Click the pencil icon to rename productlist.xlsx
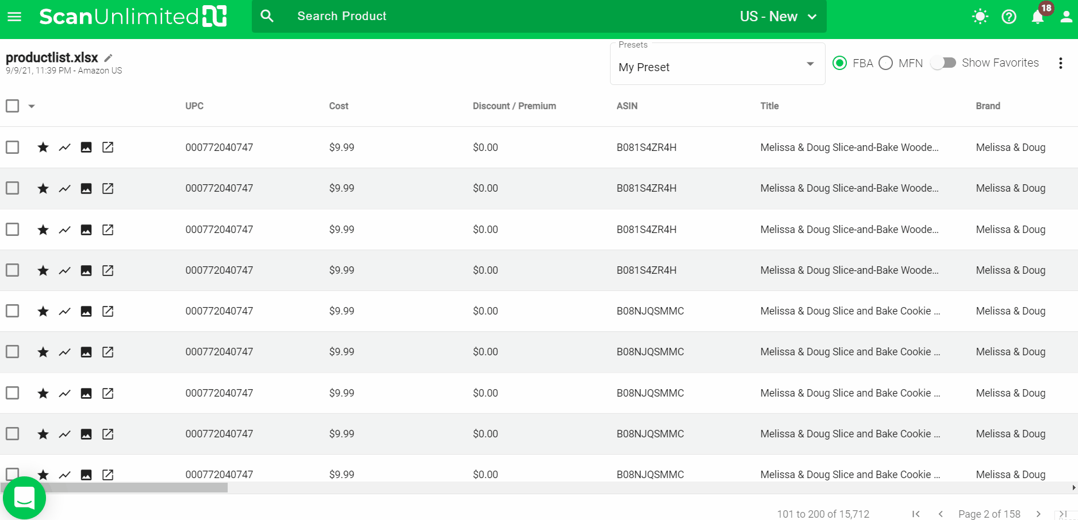Viewport: 1078px width, 520px height. coord(108,58)
